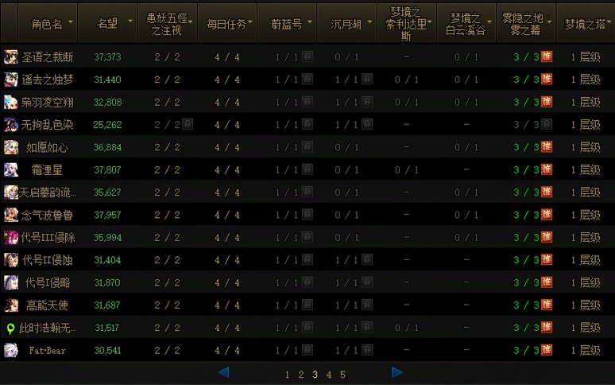Open page 5 of the list

342,375
